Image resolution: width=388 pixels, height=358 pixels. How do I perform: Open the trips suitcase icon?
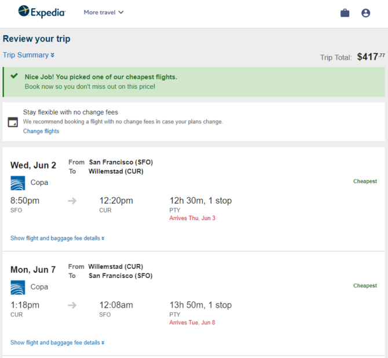[x=345, y=13]
